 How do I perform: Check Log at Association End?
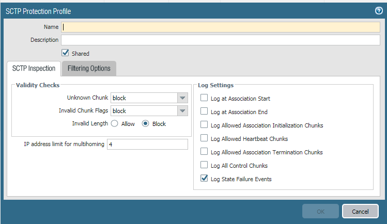click(x=204, y=111)
